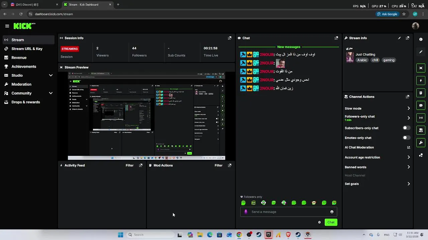Click the Send a message input

click(x=289, y=212)
